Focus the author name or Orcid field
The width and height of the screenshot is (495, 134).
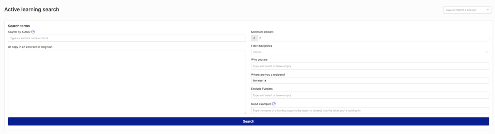(x=127, y=38)
